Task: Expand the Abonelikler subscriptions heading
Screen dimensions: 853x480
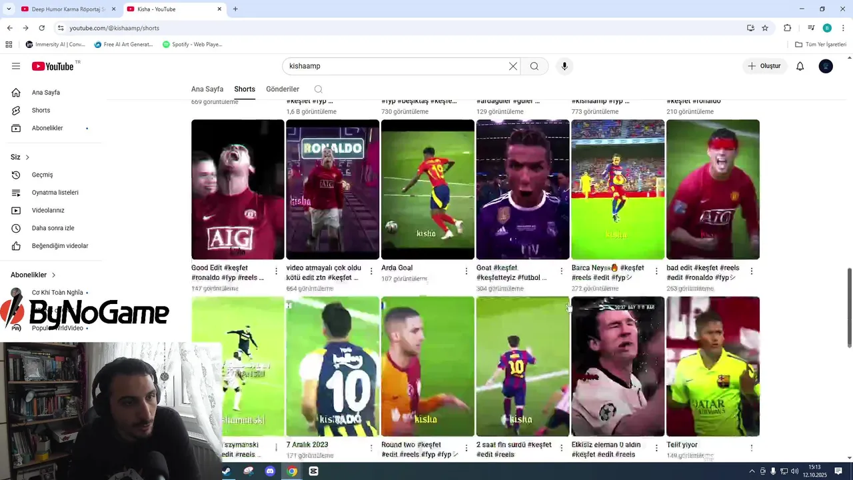Action: pos(33,275)
